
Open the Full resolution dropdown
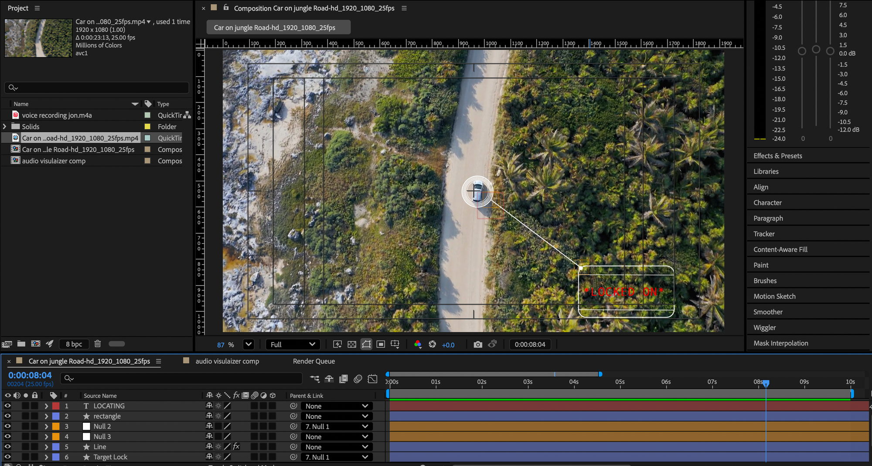click(293, 344)
